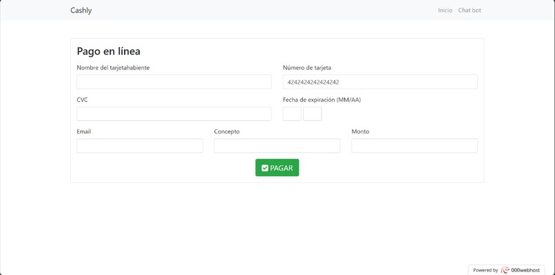Open the Cashly brand link
The height and width of the screenshot is (275, 555).
(81, 10)
